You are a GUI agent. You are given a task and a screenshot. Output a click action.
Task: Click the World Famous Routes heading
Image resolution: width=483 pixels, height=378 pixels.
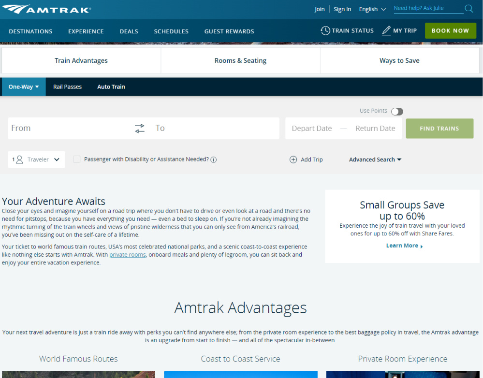pyautogui.click(x=78, y=359)
